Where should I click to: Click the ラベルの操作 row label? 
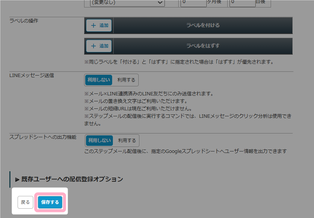coord(24,21)
